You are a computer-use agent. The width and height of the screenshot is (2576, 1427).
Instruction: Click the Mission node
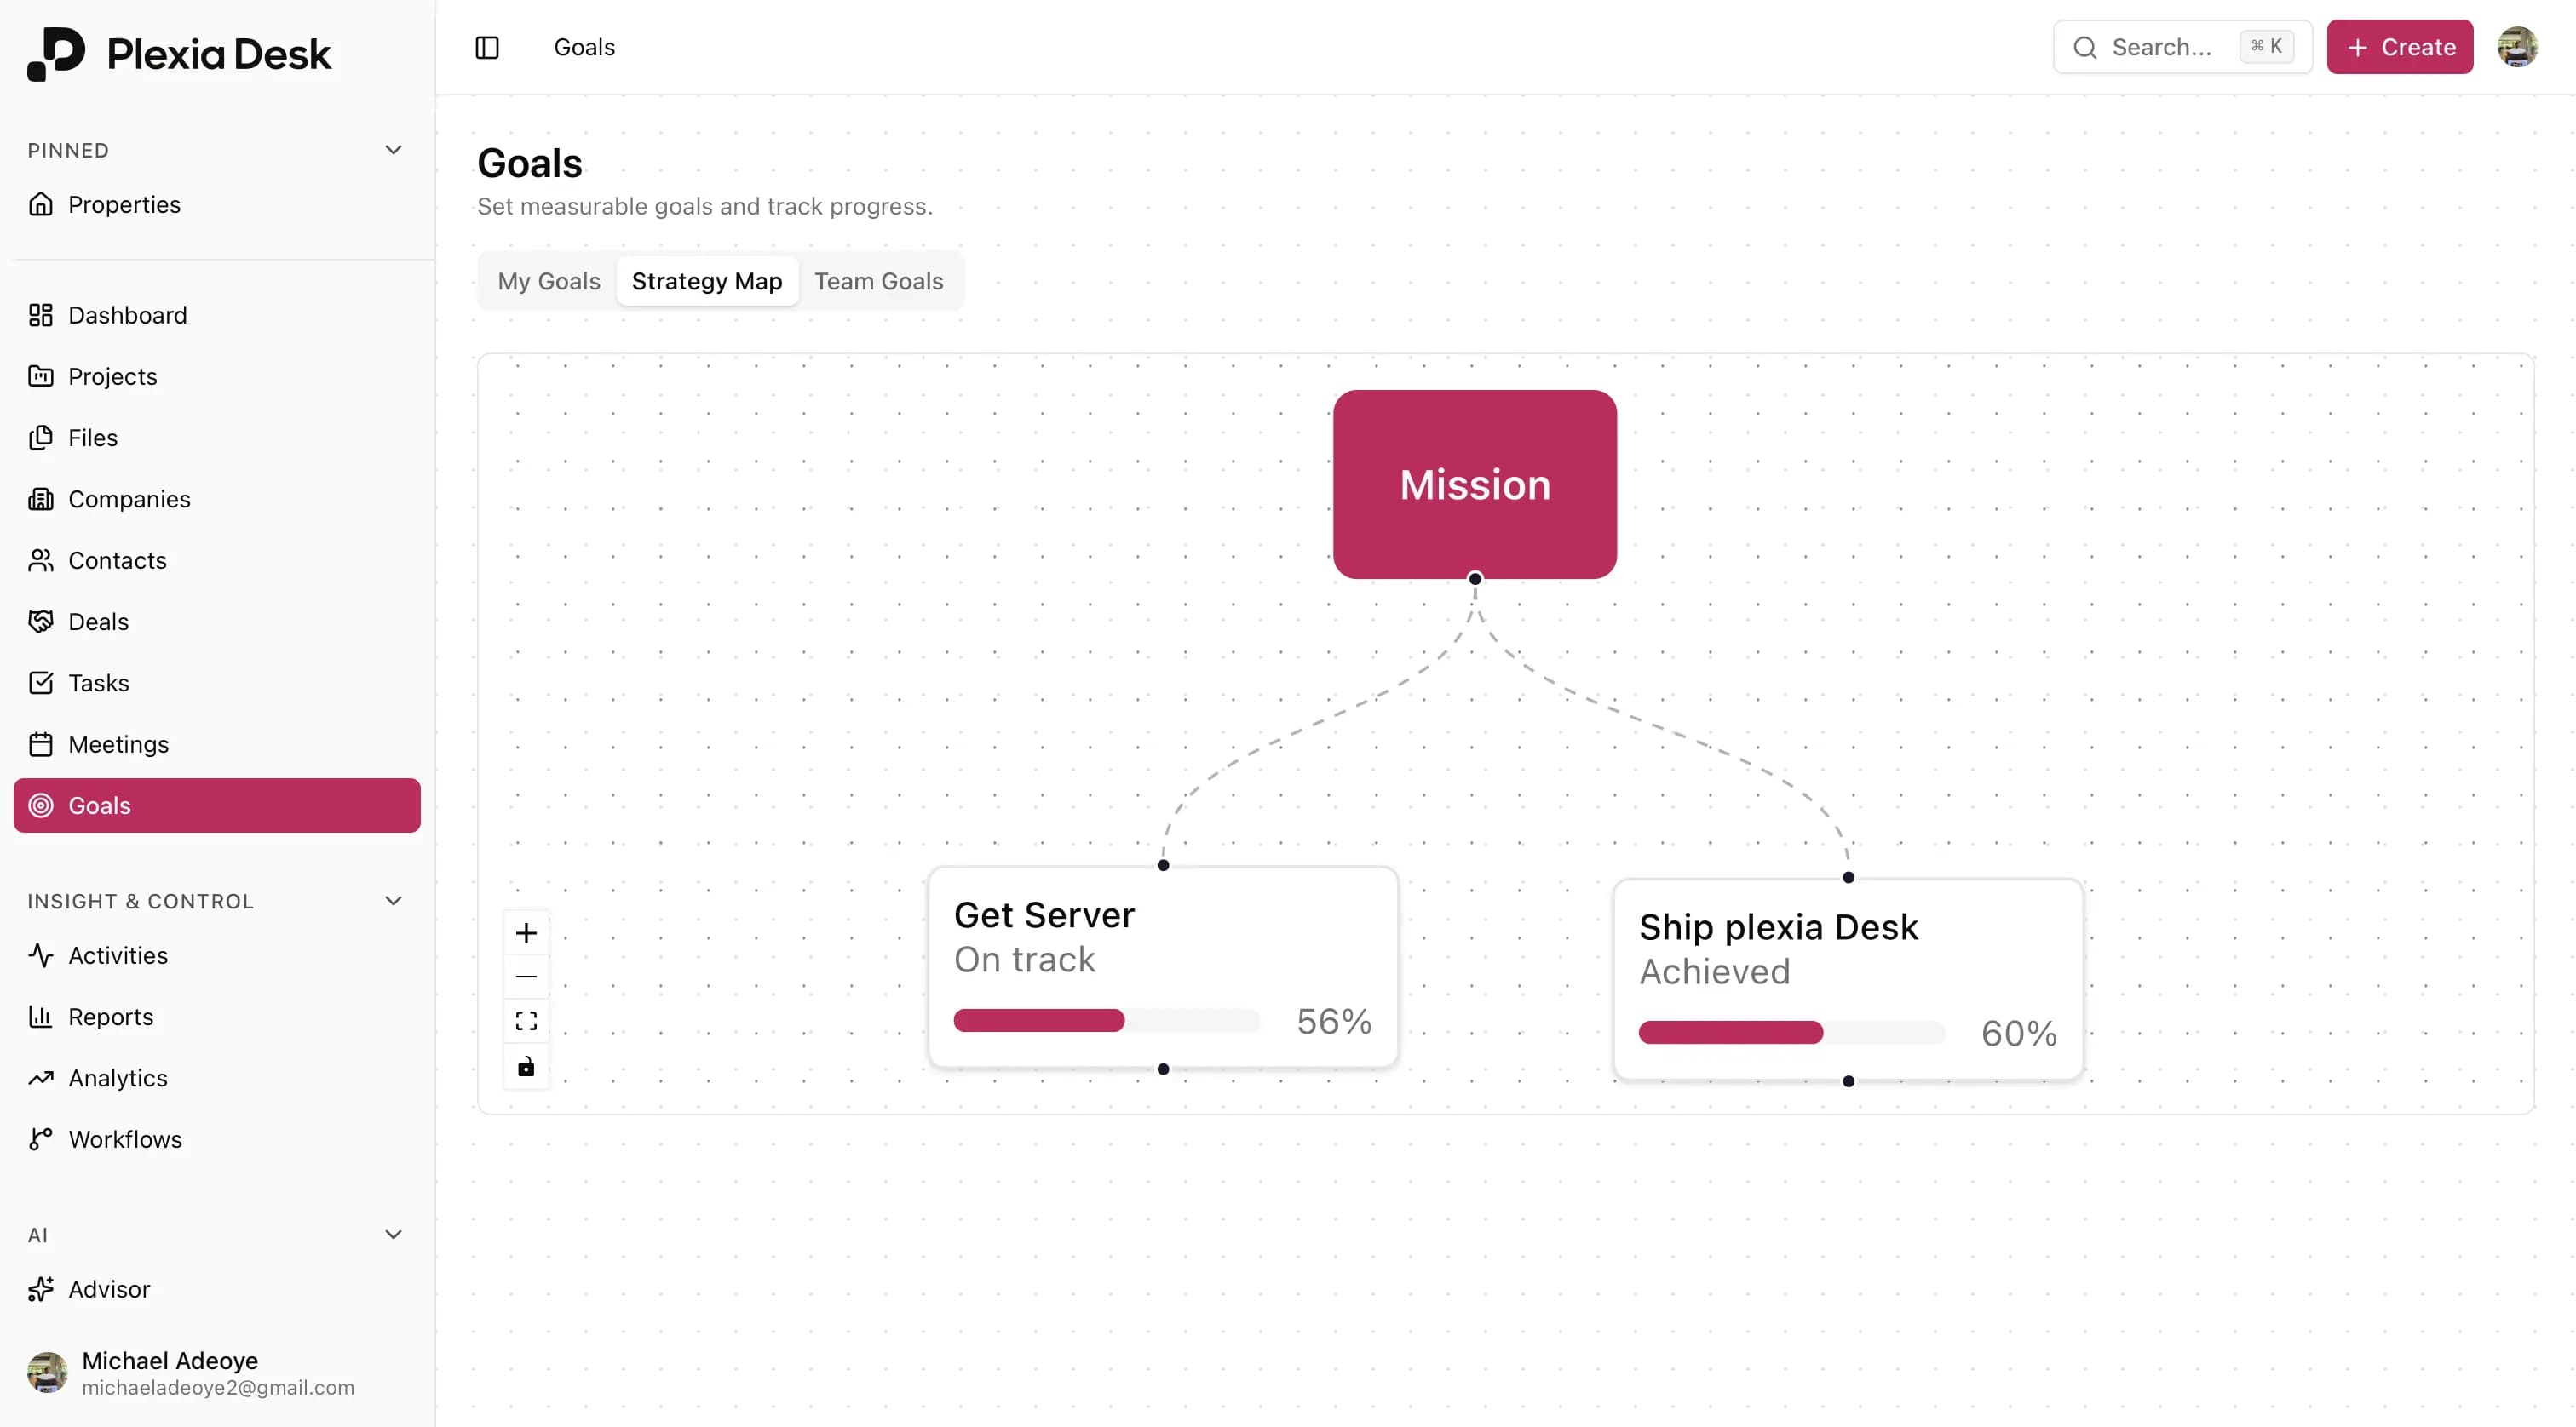[1475, 484]
